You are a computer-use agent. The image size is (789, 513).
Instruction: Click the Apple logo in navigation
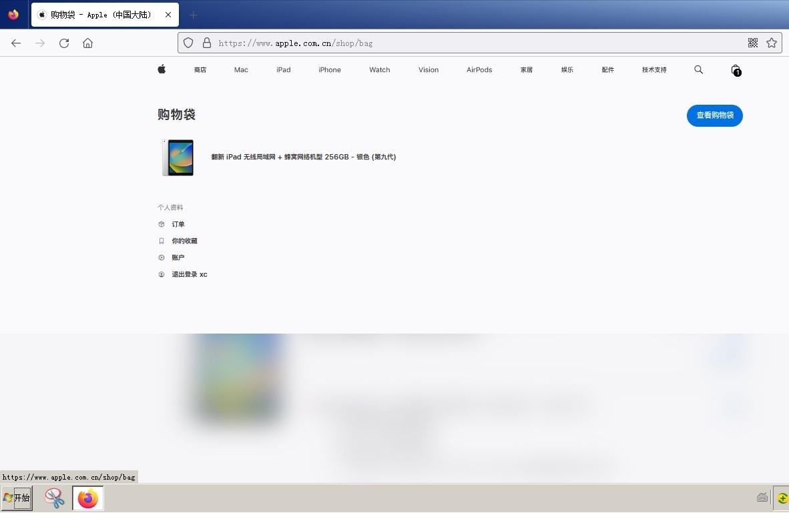coord(162,69)
